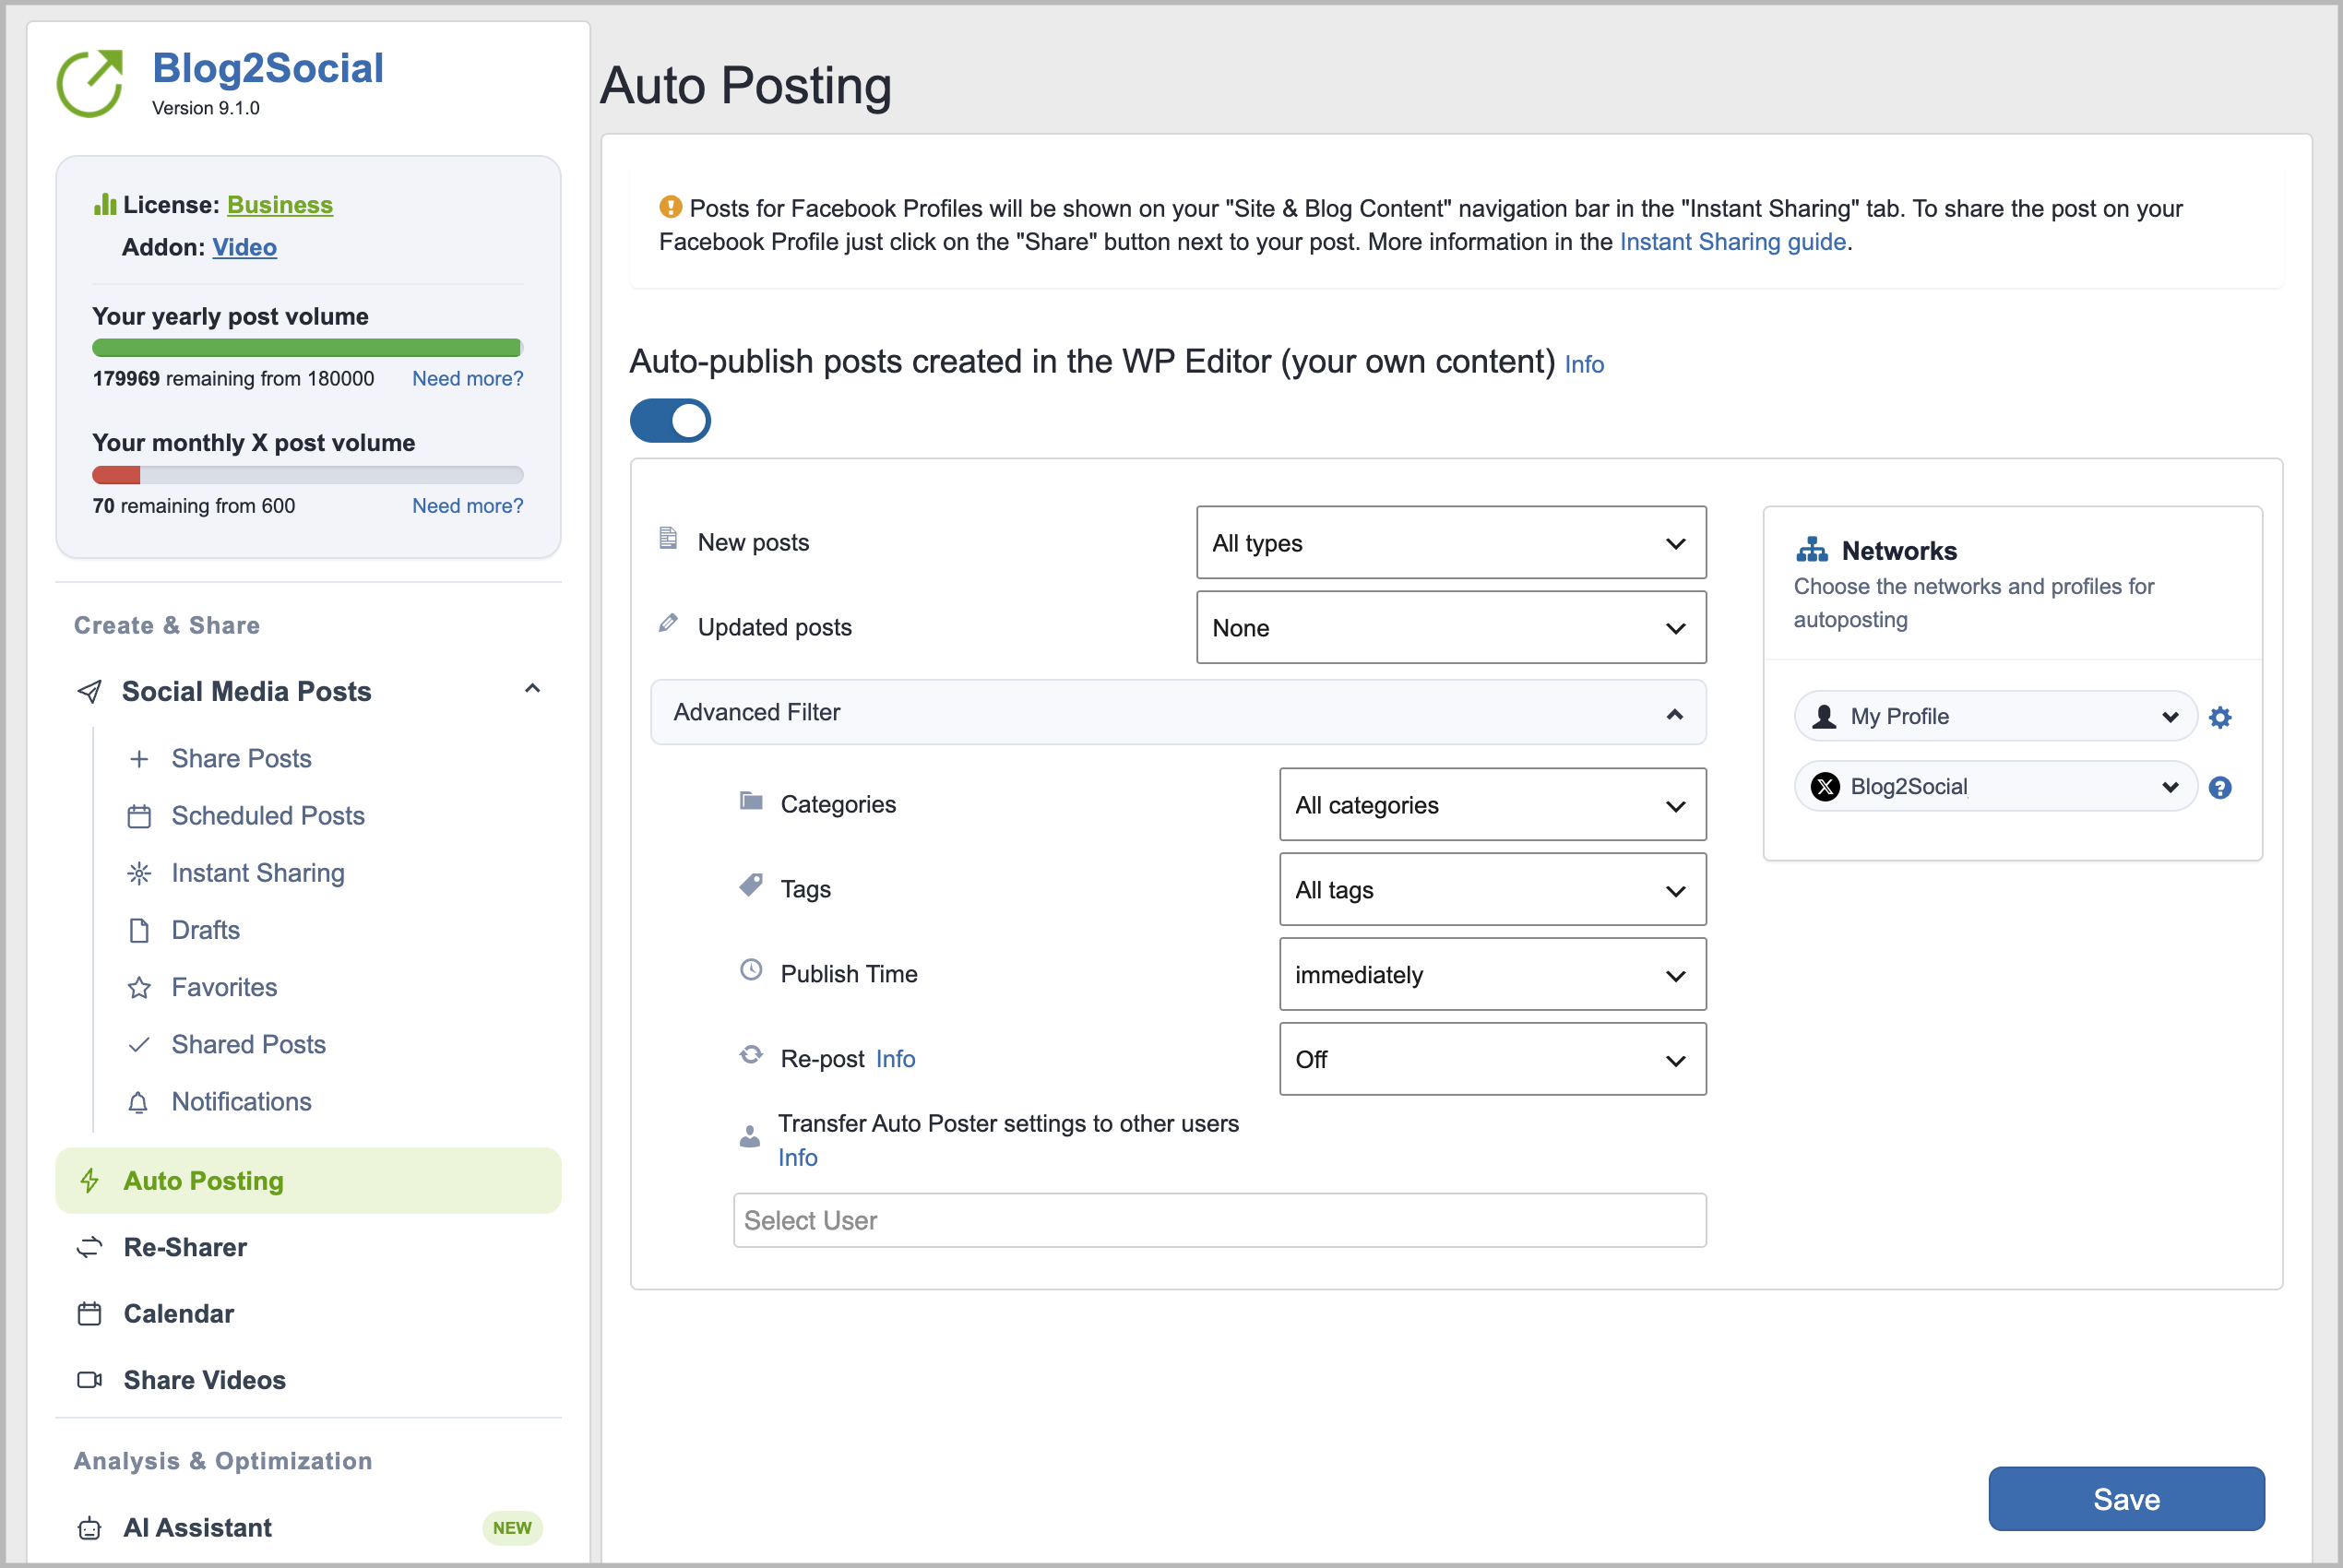Image resolution: width=2343 pixels, height=1568 pixels.
Task: Open the Blog2Social X network dropdown
Action: (x=1995, y=787)
